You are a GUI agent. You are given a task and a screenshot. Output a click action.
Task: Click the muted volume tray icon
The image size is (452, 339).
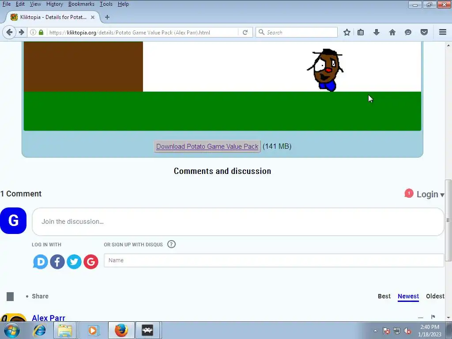(407, 331)
